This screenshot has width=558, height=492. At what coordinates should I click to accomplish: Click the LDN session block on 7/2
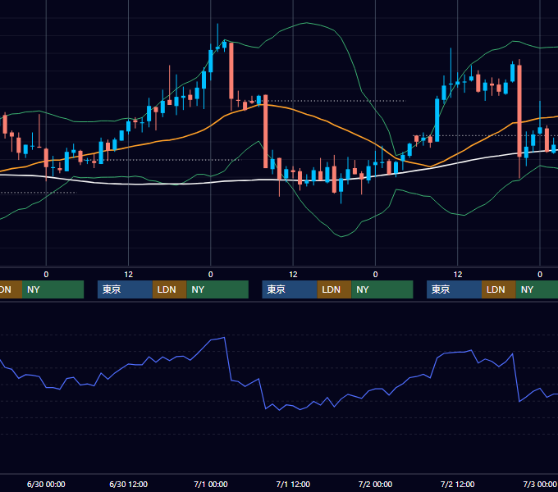click(499, 289)
